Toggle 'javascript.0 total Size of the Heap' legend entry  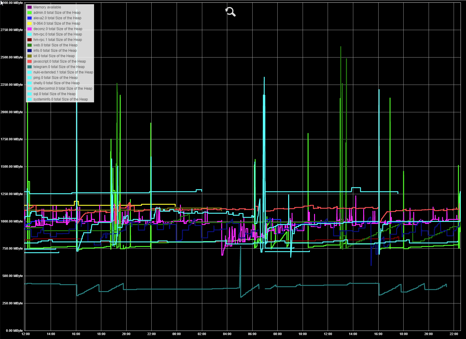[57, 61]
